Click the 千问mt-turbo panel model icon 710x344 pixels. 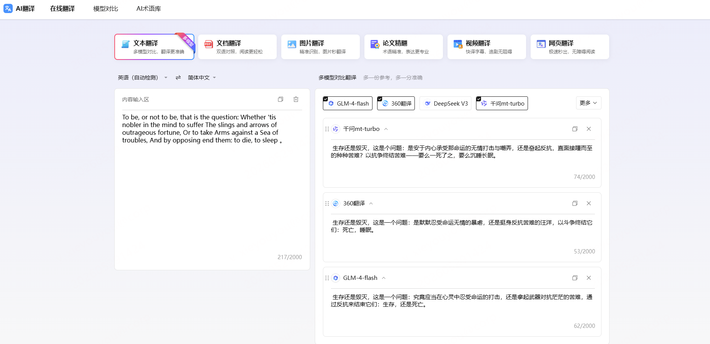click(336, 129)
